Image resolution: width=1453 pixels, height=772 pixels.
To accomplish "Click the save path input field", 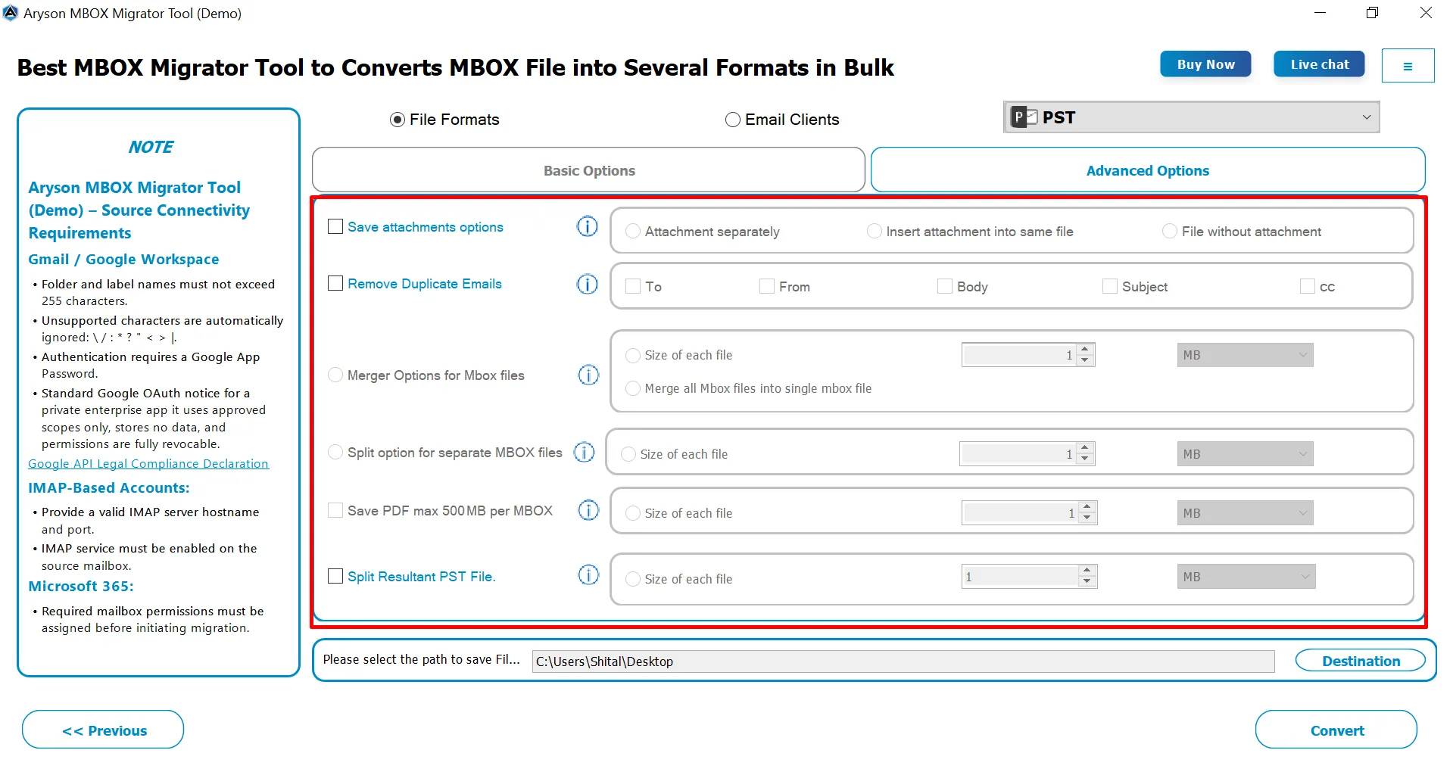I will coord(903,661).
